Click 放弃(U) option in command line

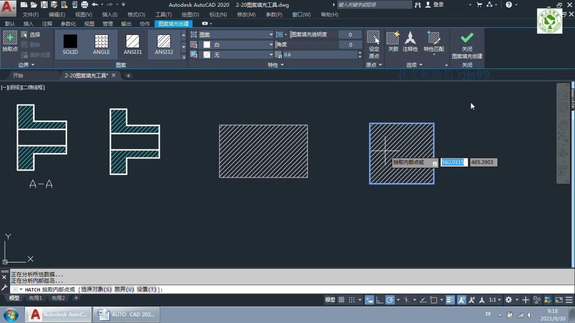[x=124, y=289]
